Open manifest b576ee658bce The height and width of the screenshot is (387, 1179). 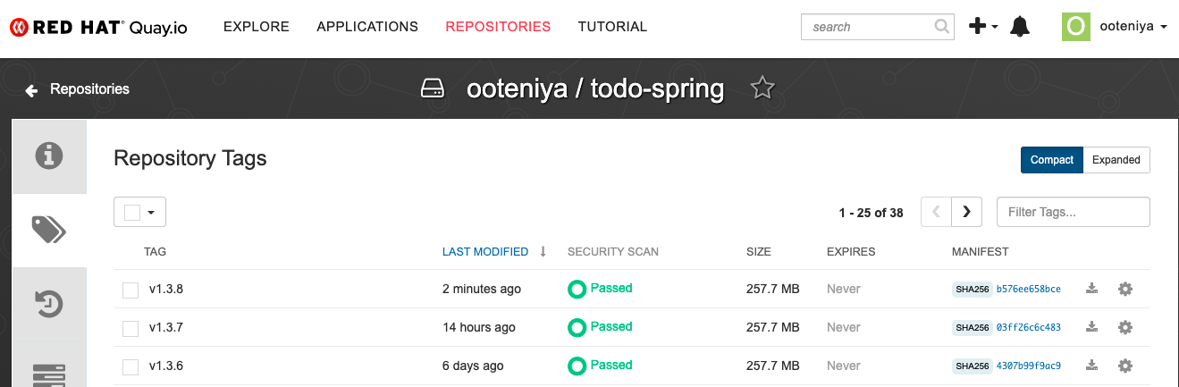pyautogui.click(x=1028, y=289)
